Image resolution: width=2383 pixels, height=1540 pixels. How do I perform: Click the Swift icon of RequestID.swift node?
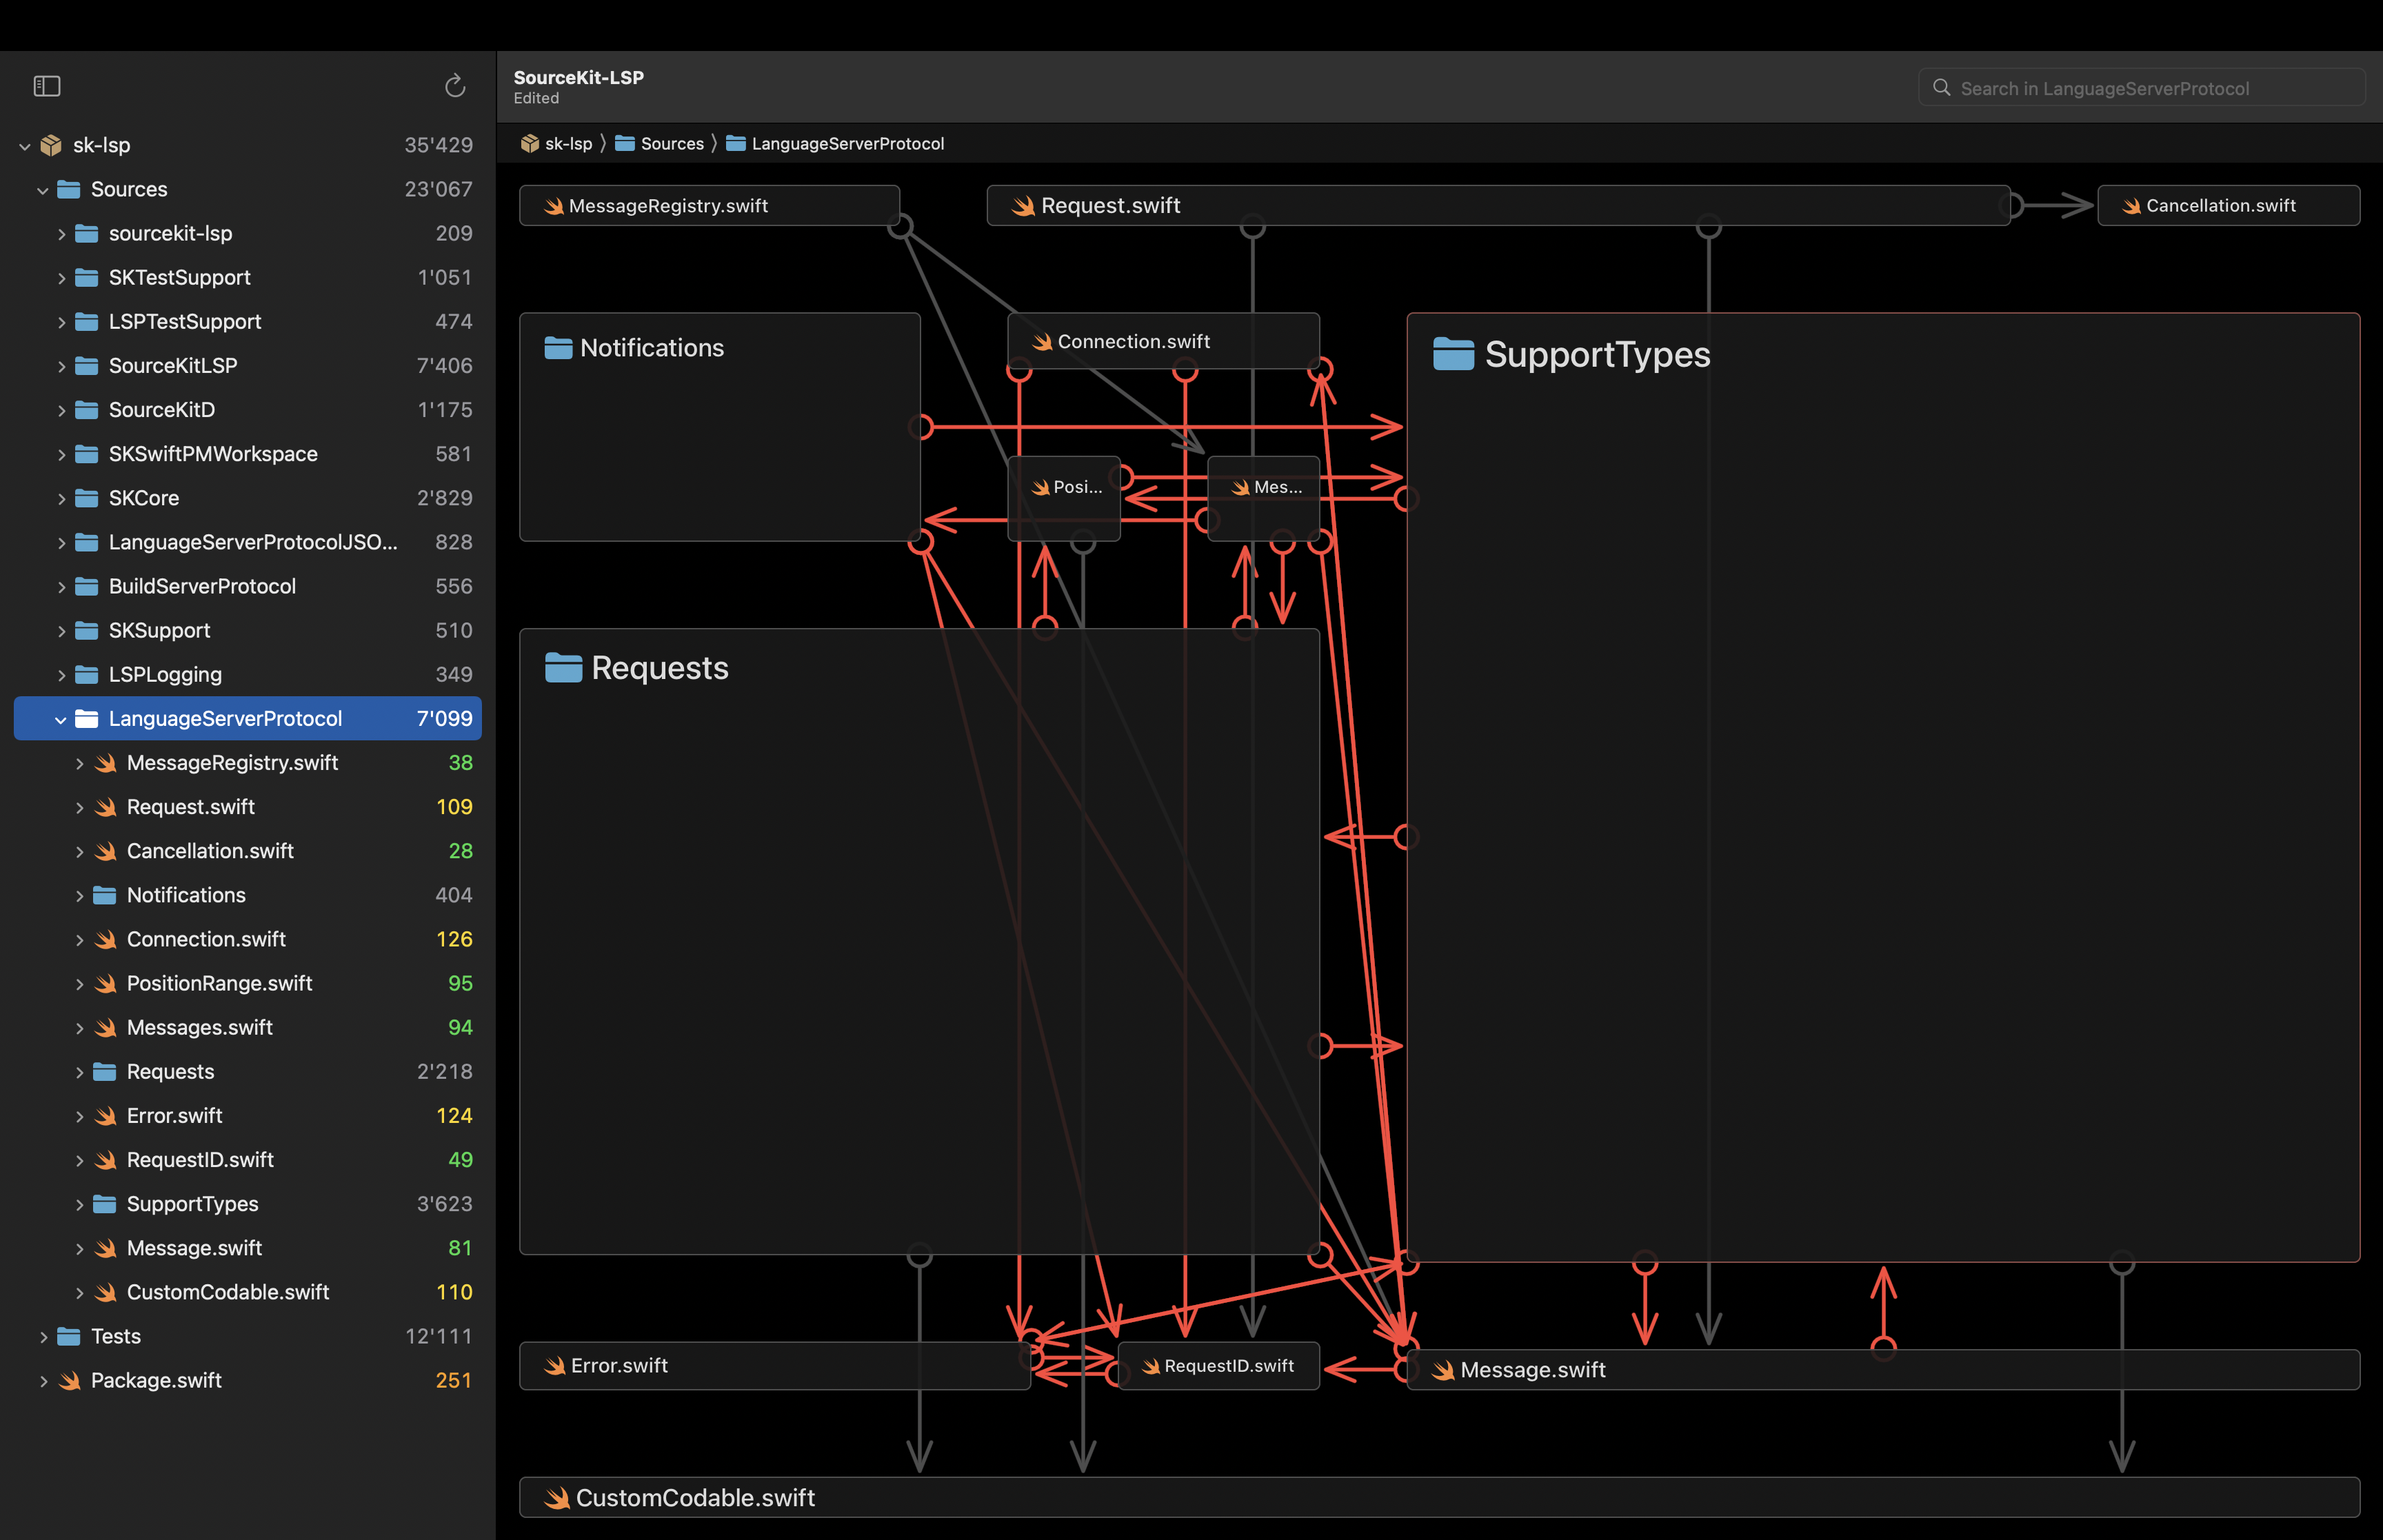(x=1151, y=1366)
